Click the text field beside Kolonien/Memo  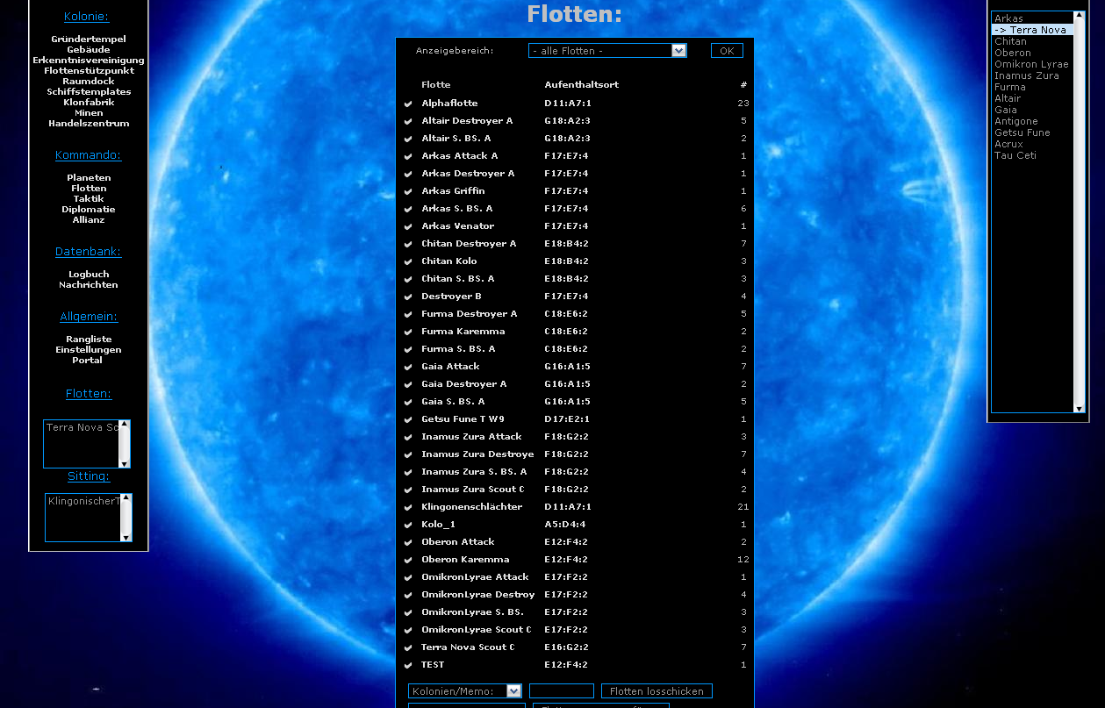pyautogui.click(x=562, y=691)
